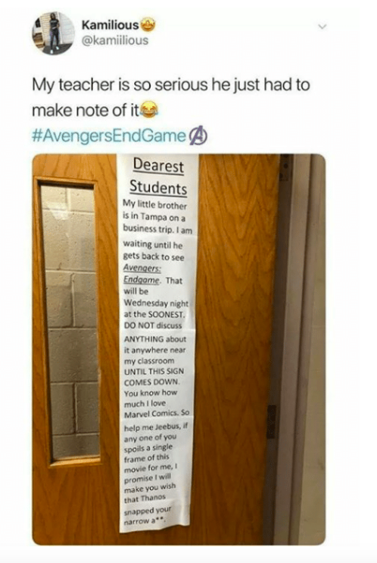Viewport: 377px width, 563px height.
Task: Click the underlined 'Avengers: Endgame' text on the note
Action: point(142,274)
